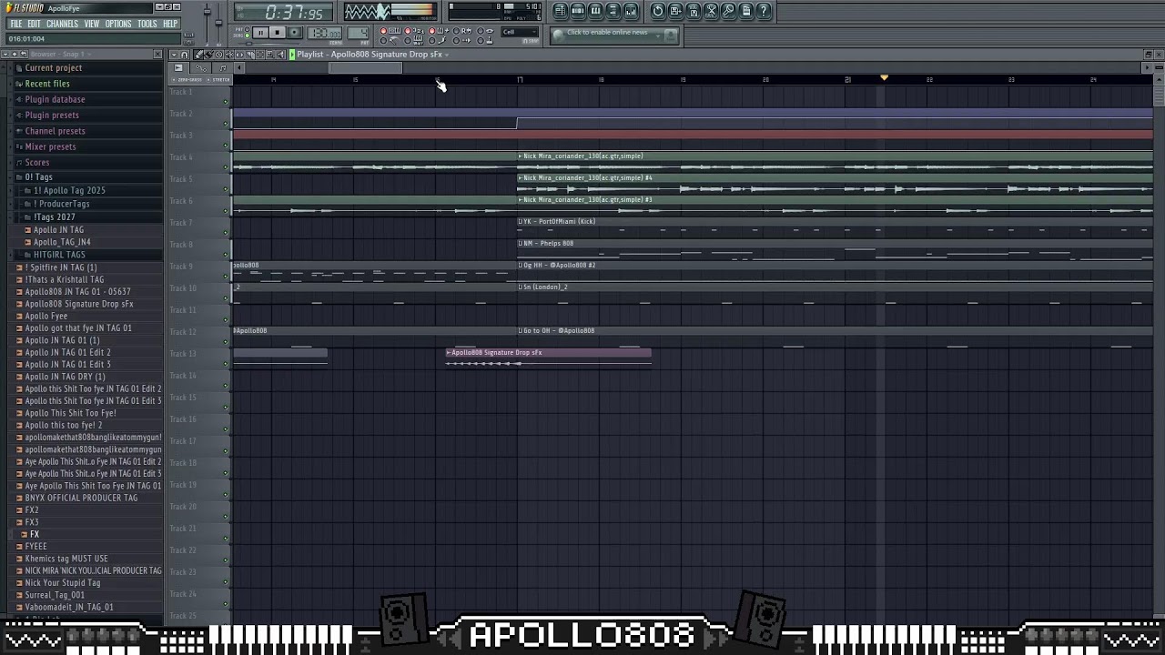Viewport: 1165px width, 655px height.
Task: Click the save project icon
Action: tap(675, 11)
